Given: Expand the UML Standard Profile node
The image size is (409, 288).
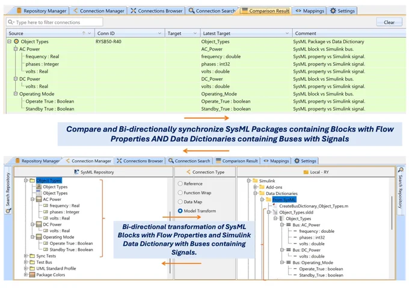Looking at the screenshot, I should click(x=26, y=268).
